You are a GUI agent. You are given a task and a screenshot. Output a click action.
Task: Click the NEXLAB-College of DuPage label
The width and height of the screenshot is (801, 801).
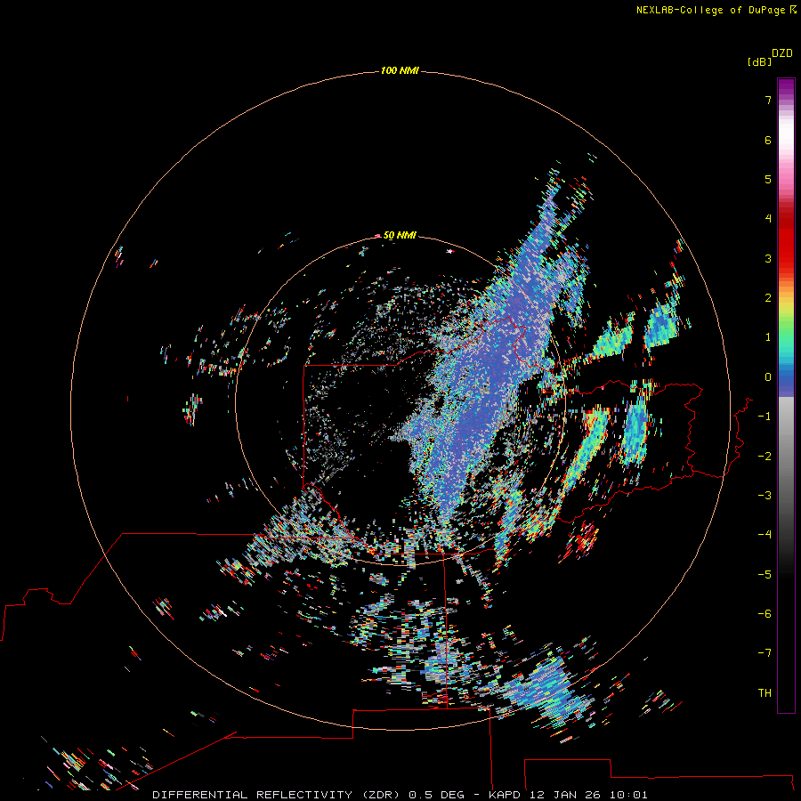click(710, 10)
